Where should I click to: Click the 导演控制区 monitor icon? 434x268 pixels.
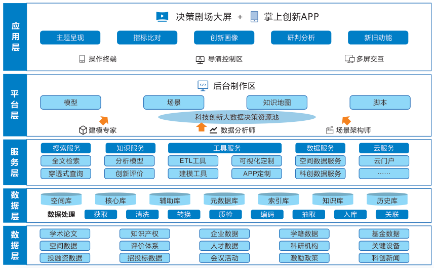[200, 59]
